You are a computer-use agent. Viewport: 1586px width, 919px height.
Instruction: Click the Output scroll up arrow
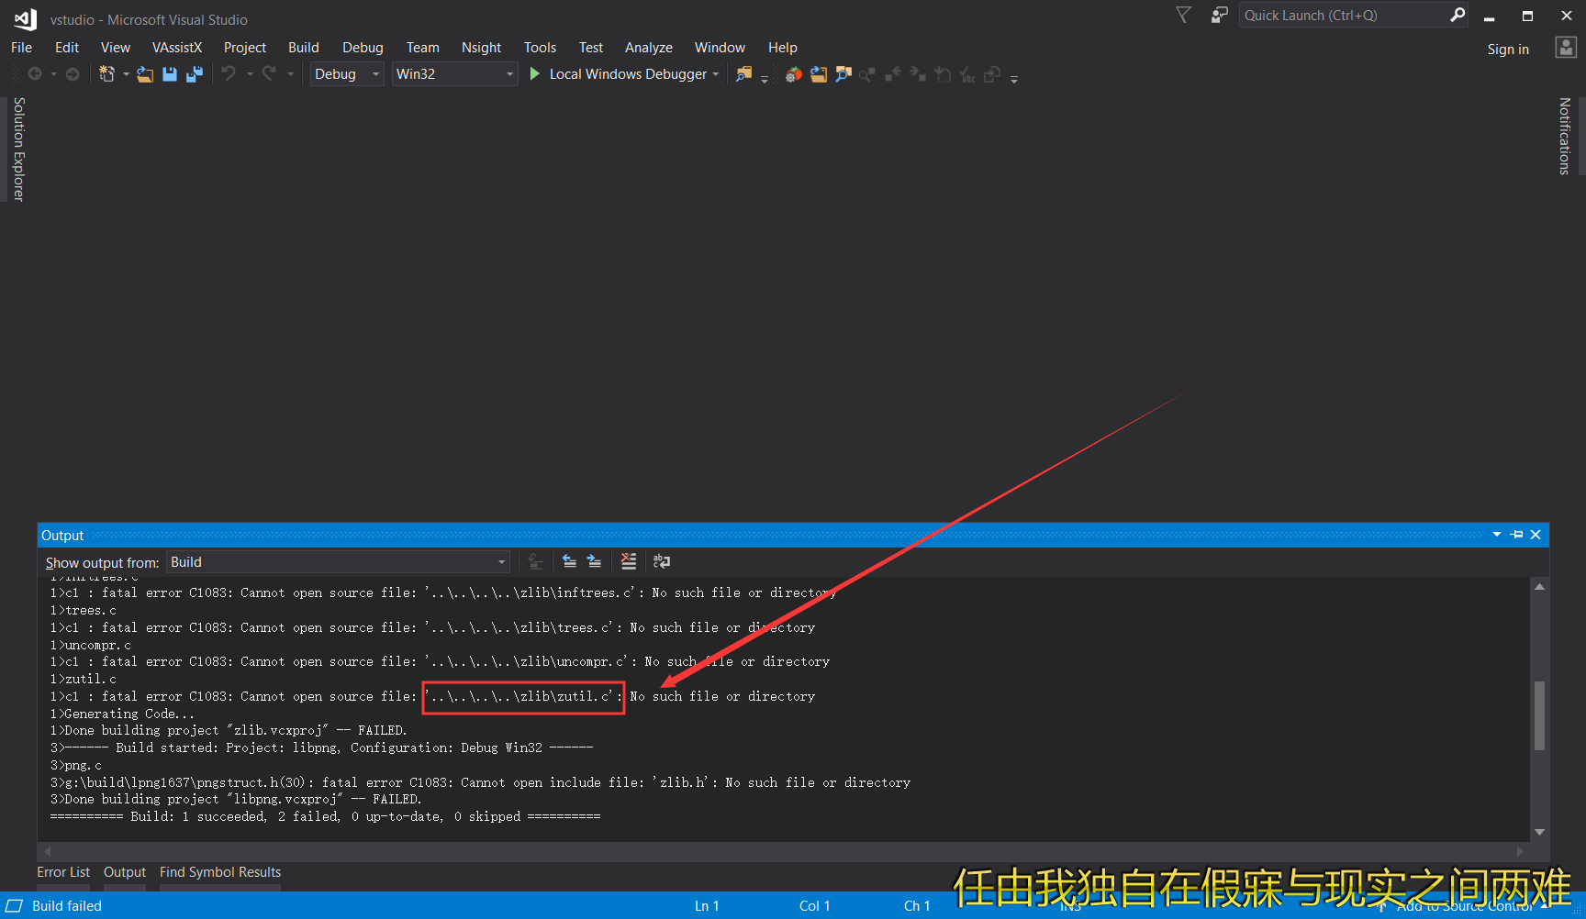tap(1540, 587)
